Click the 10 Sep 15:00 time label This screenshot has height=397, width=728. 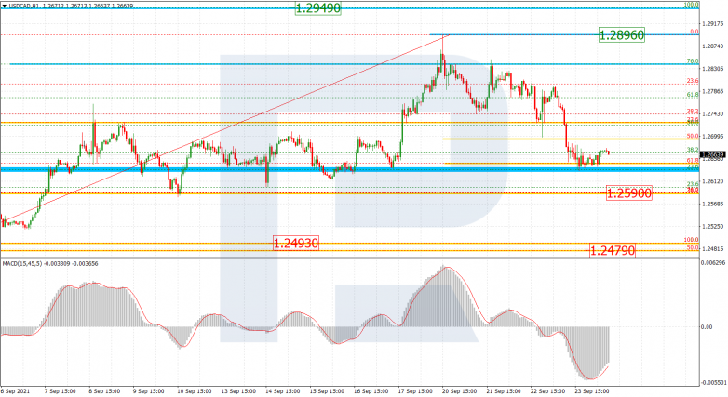pos(194,391)
